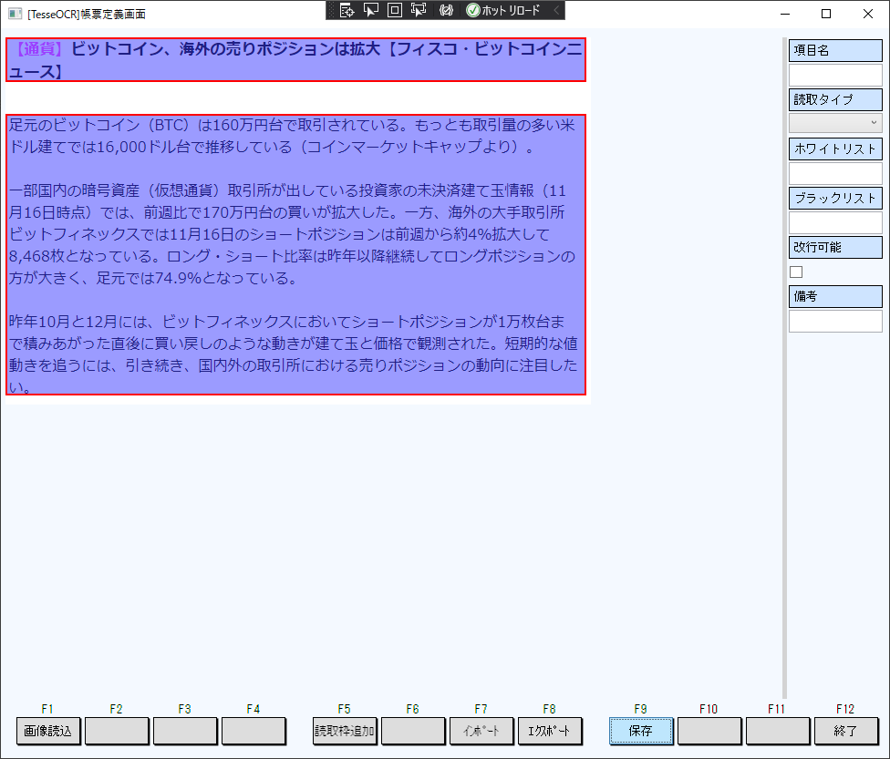Click the 読取枠追加 F5 button
The height and width of the screenshot is (759, 890).
(x=345, y=731)
